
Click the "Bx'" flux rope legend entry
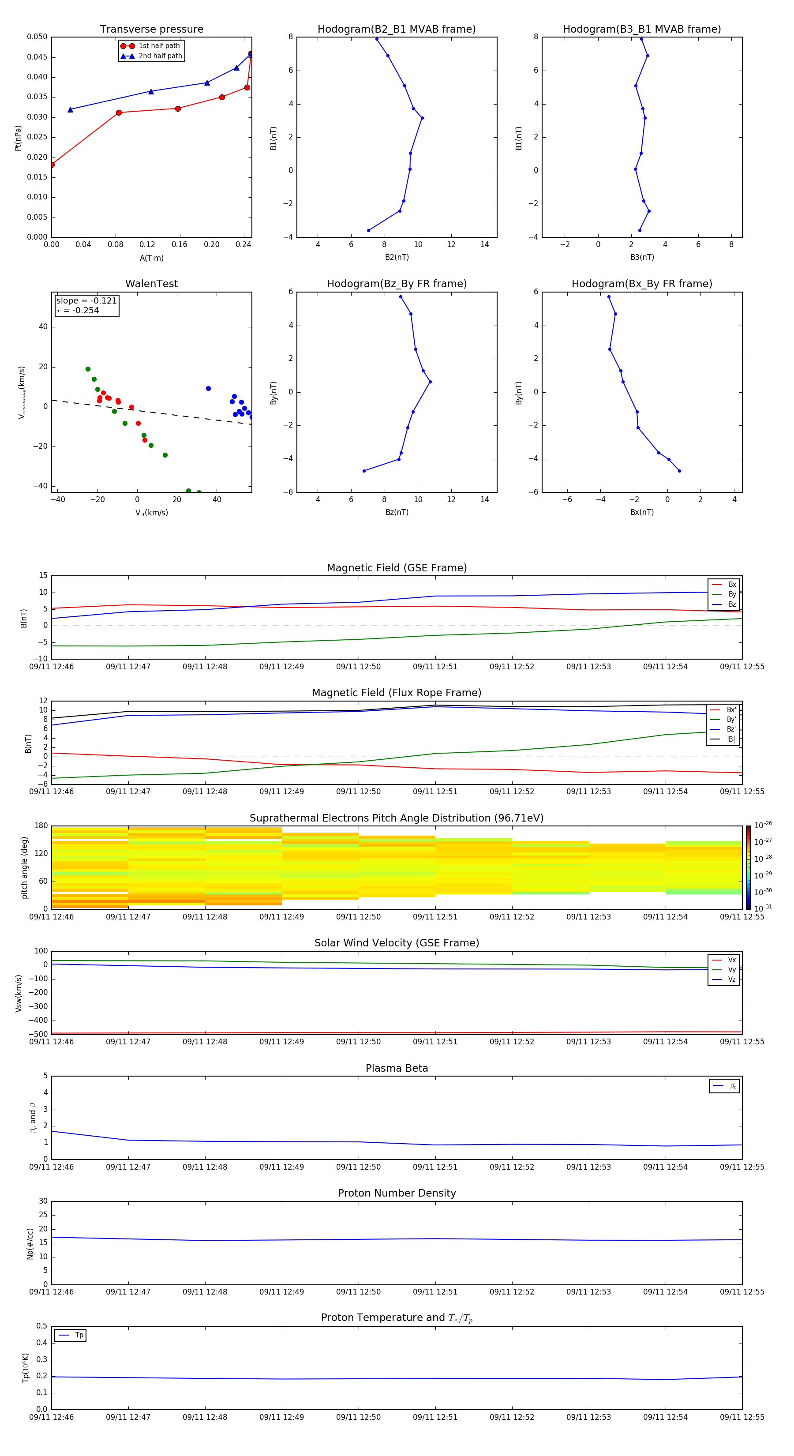723,710
